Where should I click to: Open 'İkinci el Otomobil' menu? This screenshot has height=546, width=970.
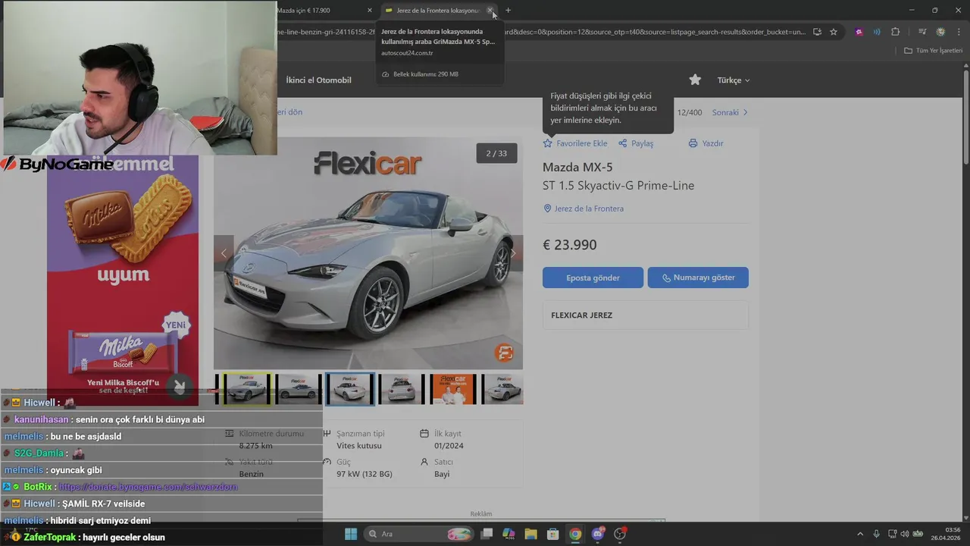(x=318, y=80)
